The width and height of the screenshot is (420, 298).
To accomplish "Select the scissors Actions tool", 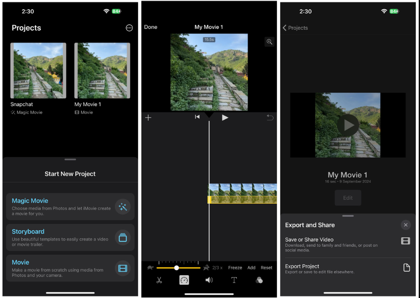I will [x=159, y=280].
